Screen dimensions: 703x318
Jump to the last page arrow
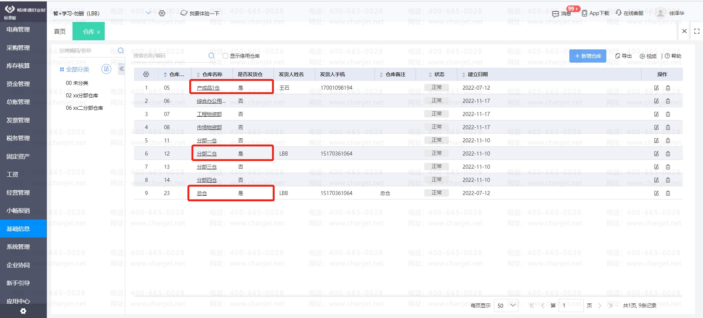[610, 306]
